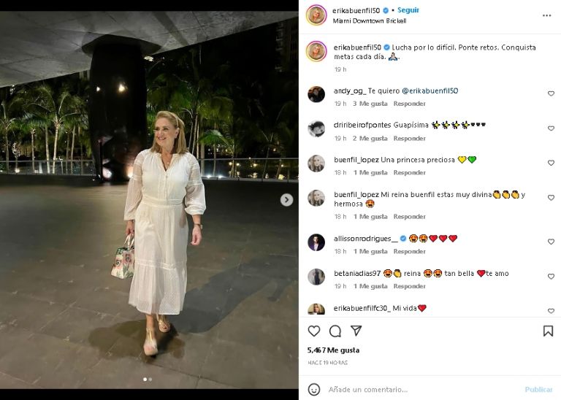Save the post with the bookmark icon

[x=548, y=331]
